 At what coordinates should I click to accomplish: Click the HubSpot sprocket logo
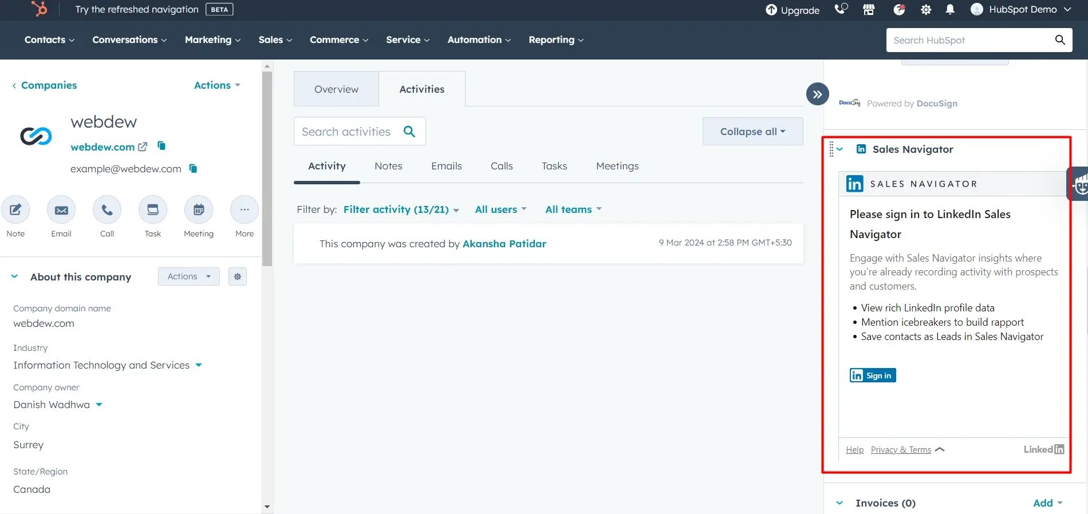tap(39, 9)
